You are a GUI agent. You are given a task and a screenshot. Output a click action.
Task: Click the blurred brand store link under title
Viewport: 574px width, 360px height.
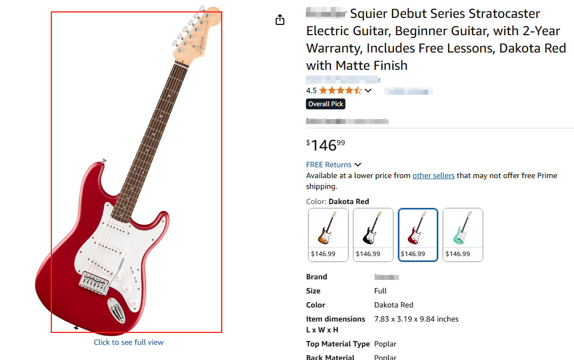(x=343, y=80)
